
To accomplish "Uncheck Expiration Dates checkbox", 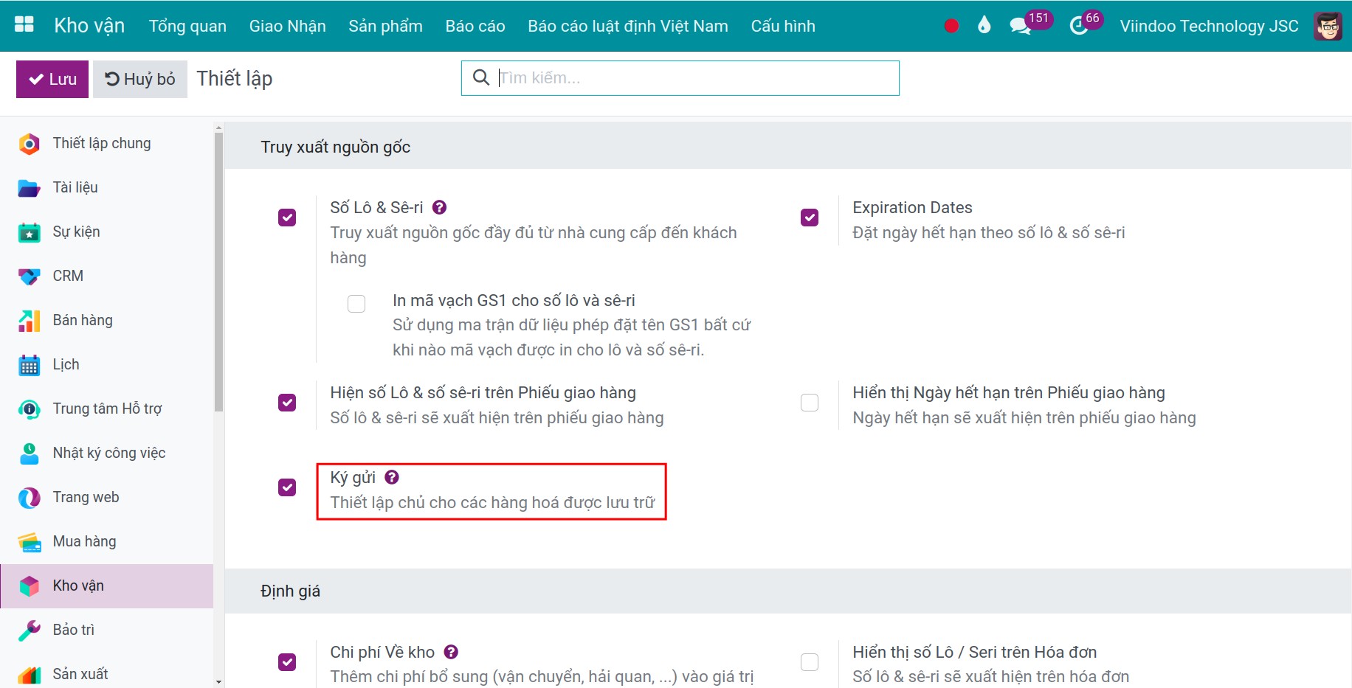I will tap(810, 218).
